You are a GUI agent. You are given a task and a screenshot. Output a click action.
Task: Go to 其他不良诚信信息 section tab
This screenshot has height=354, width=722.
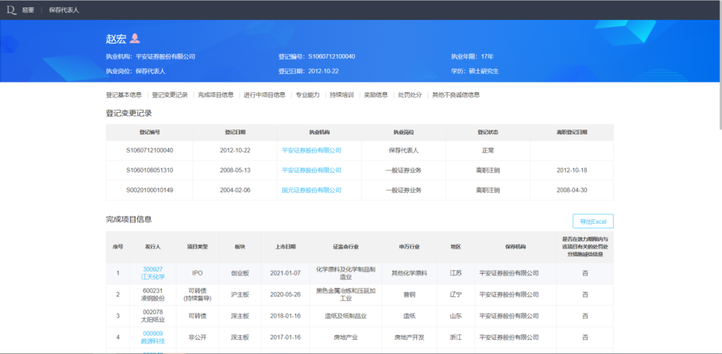coord(456,95)
